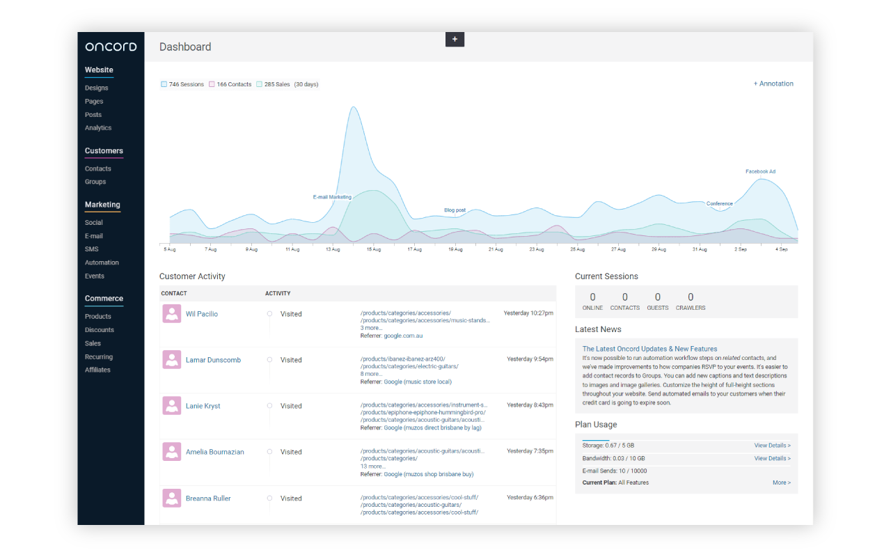Screen dimensions: 891x557
Task: Go to Designs in the sidebar
Action: pos(97,88)
